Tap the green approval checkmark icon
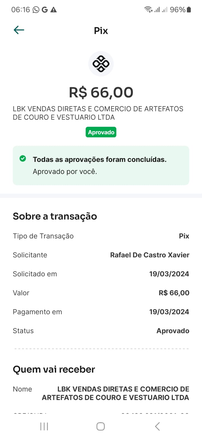Viewport: 202px width, 439px height. (23, 159)
